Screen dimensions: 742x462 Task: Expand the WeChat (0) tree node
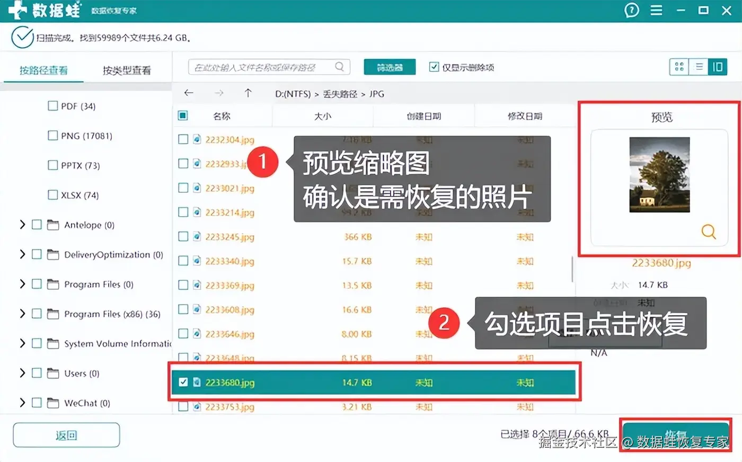(22, 403)
